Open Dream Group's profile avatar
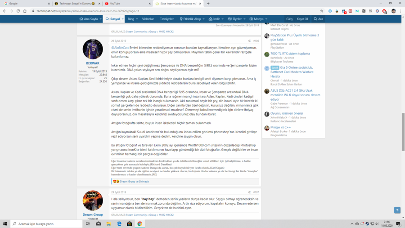 point(93,201)
